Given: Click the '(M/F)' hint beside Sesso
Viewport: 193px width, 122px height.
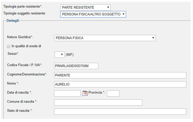Looking at the screenshot, I should coord(70,55).
